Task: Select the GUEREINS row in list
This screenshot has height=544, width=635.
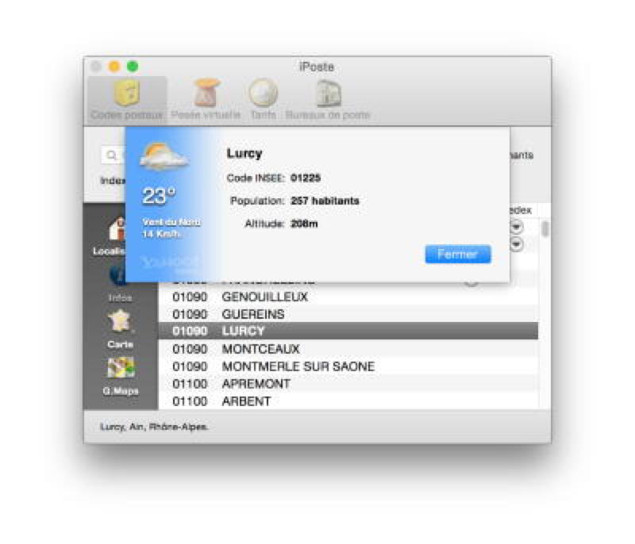Action: coord(252,315)
